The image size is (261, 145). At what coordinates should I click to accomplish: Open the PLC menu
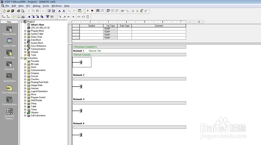point(28,6)
